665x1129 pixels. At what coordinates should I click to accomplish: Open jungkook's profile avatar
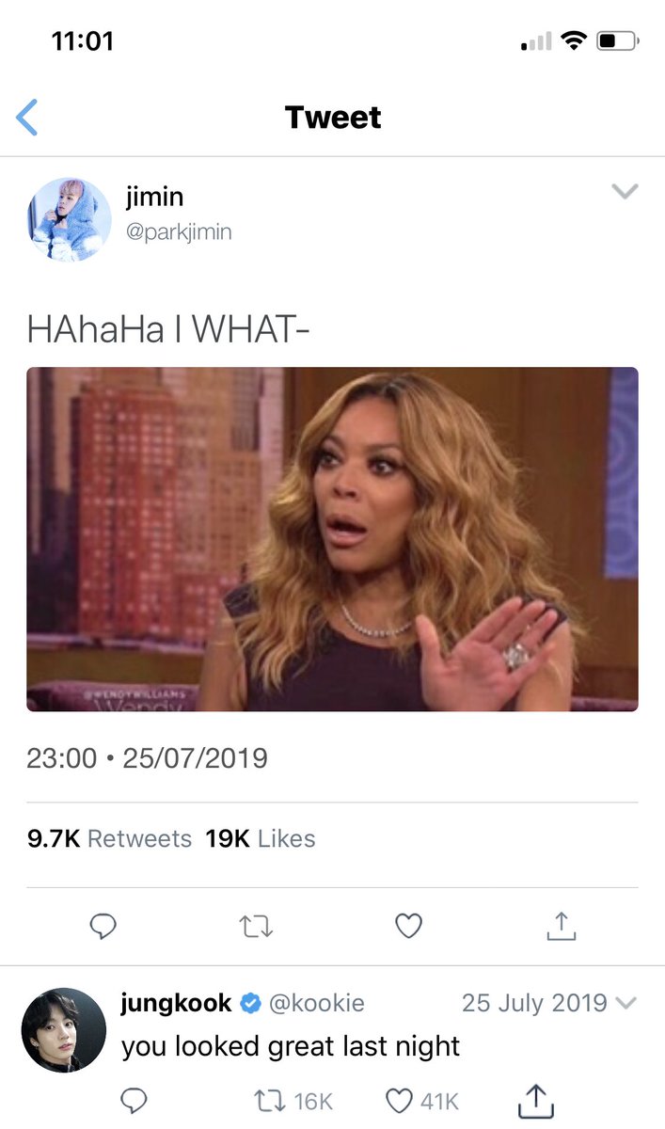click(x=63, y=1030)
